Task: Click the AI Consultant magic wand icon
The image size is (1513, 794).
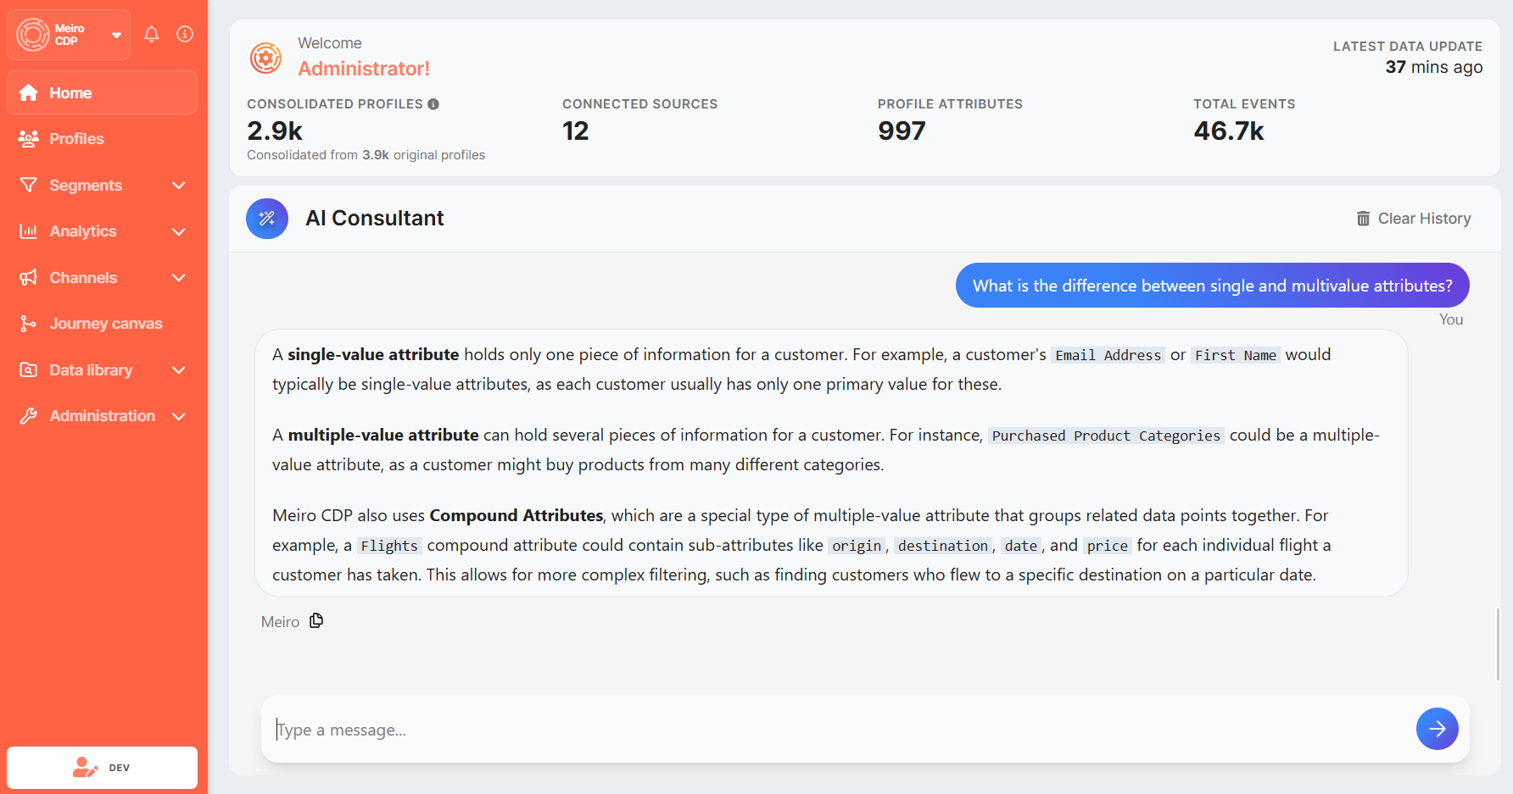Action: point(267,219)
